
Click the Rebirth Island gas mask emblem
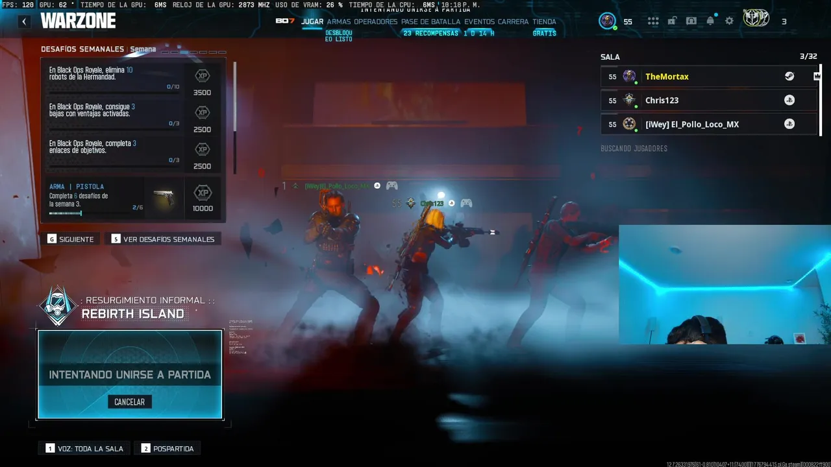click(58, 306)
